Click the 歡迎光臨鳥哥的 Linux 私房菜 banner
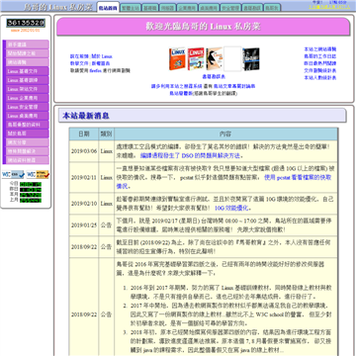The height and width of the screenshot is (356, 356). (203, 27)
